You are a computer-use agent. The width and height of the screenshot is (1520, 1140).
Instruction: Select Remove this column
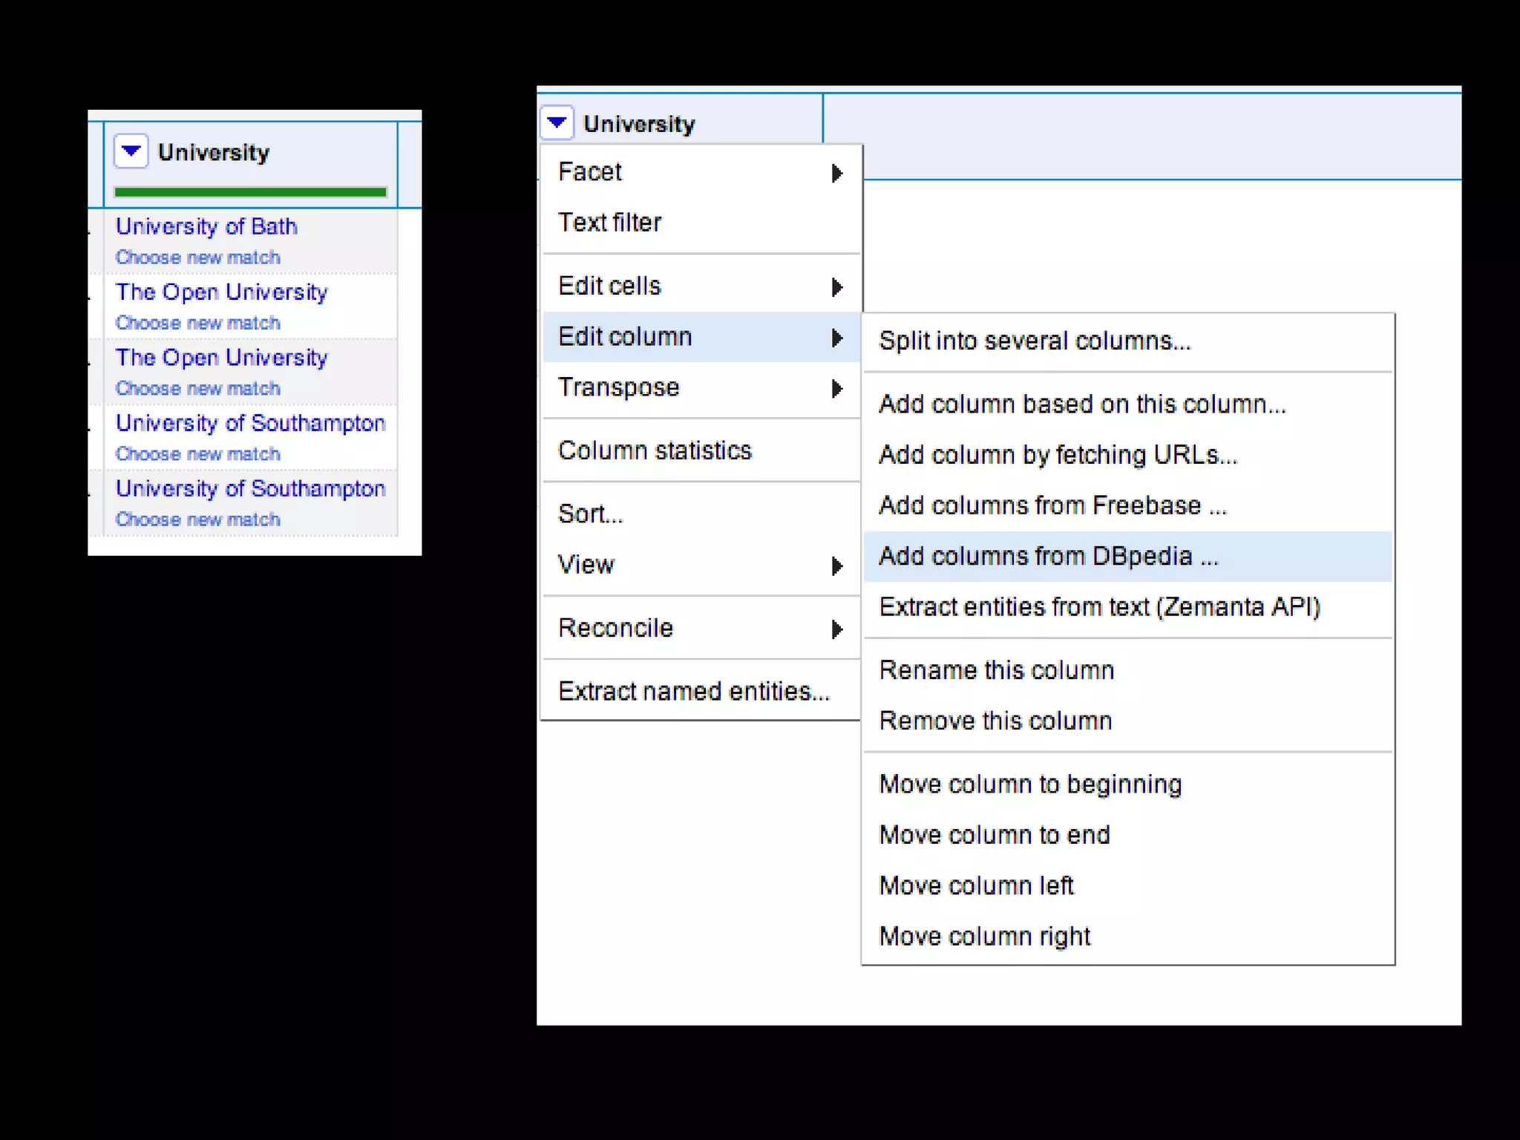(995, 721)
